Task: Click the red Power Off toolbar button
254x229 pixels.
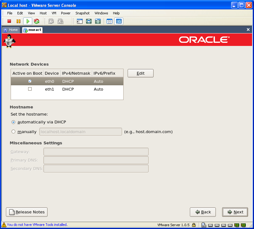Action: [x=9, y=21]
